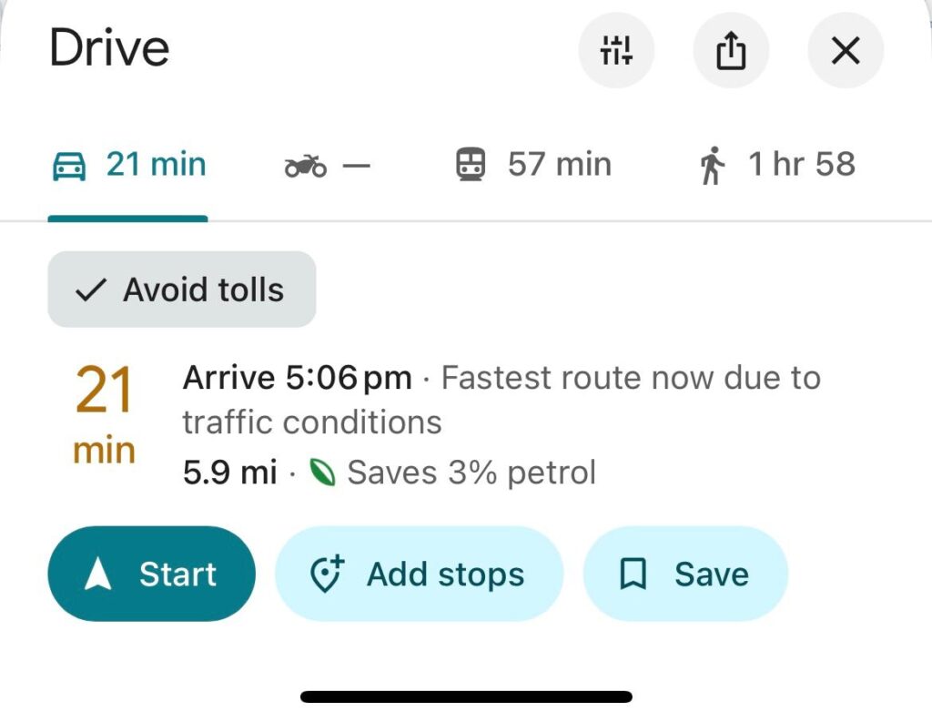932x722 pixels.
Task: Switch to the 1 hr 58 walking tab
Action: (777, 165)
